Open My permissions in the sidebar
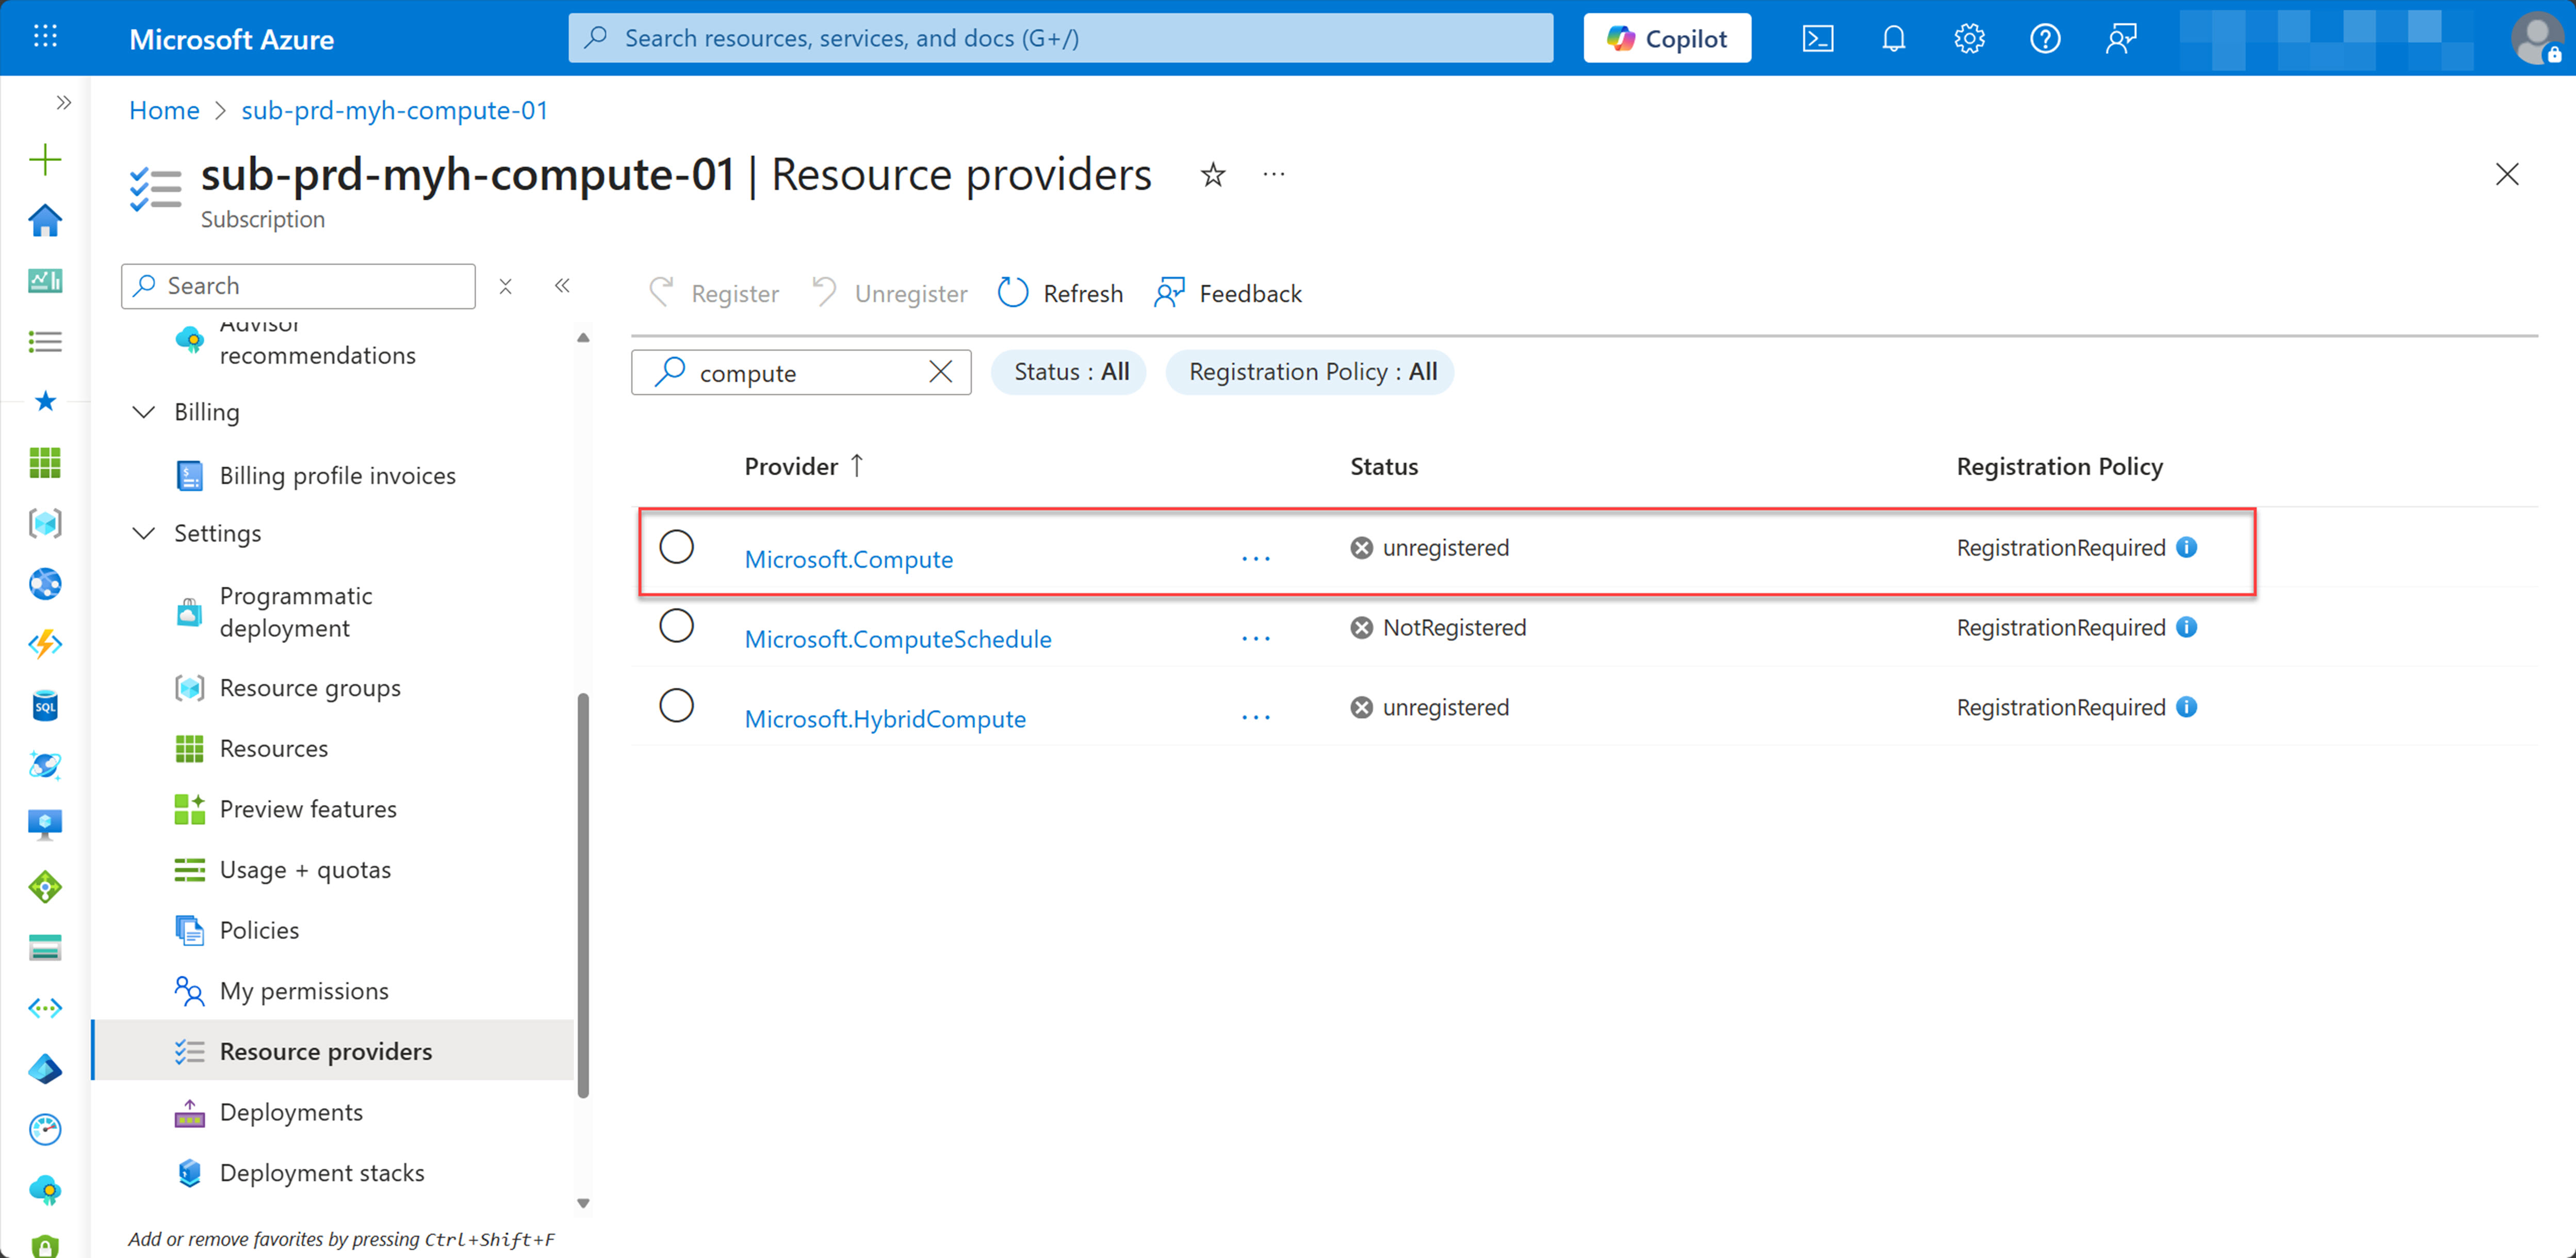 [304, 990]
